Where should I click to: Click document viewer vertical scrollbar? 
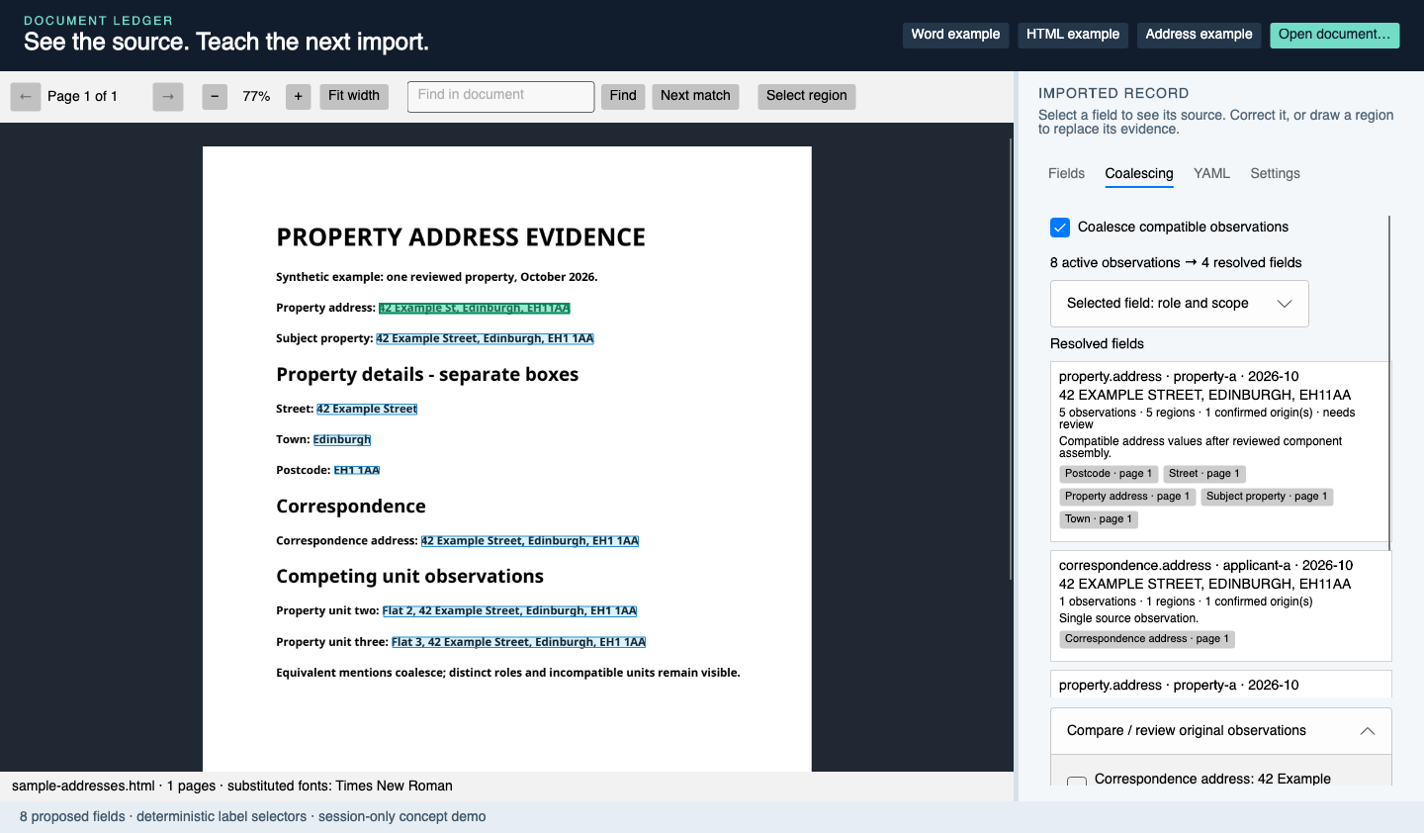1010,359
